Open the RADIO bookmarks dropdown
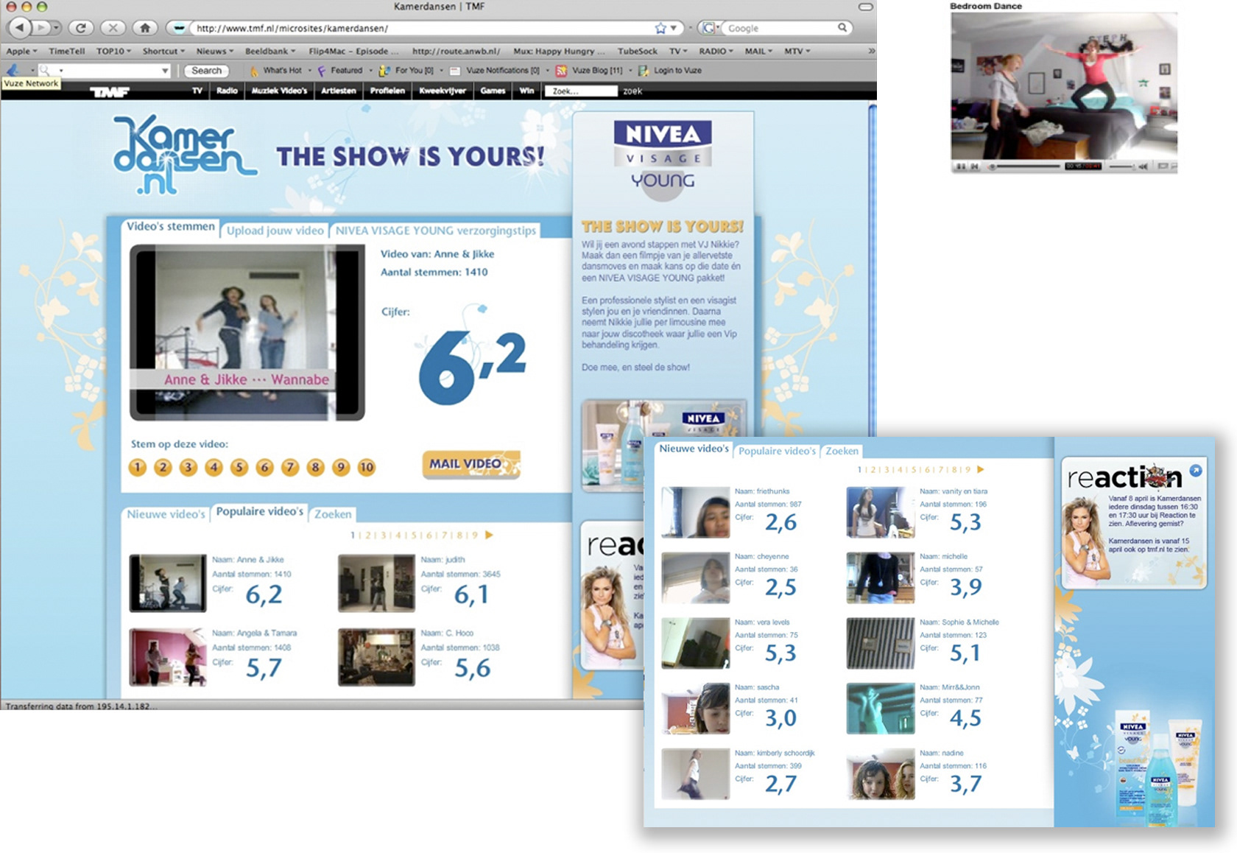The height and width of the screenshot is (853, 1237). [x=716, y=51]
